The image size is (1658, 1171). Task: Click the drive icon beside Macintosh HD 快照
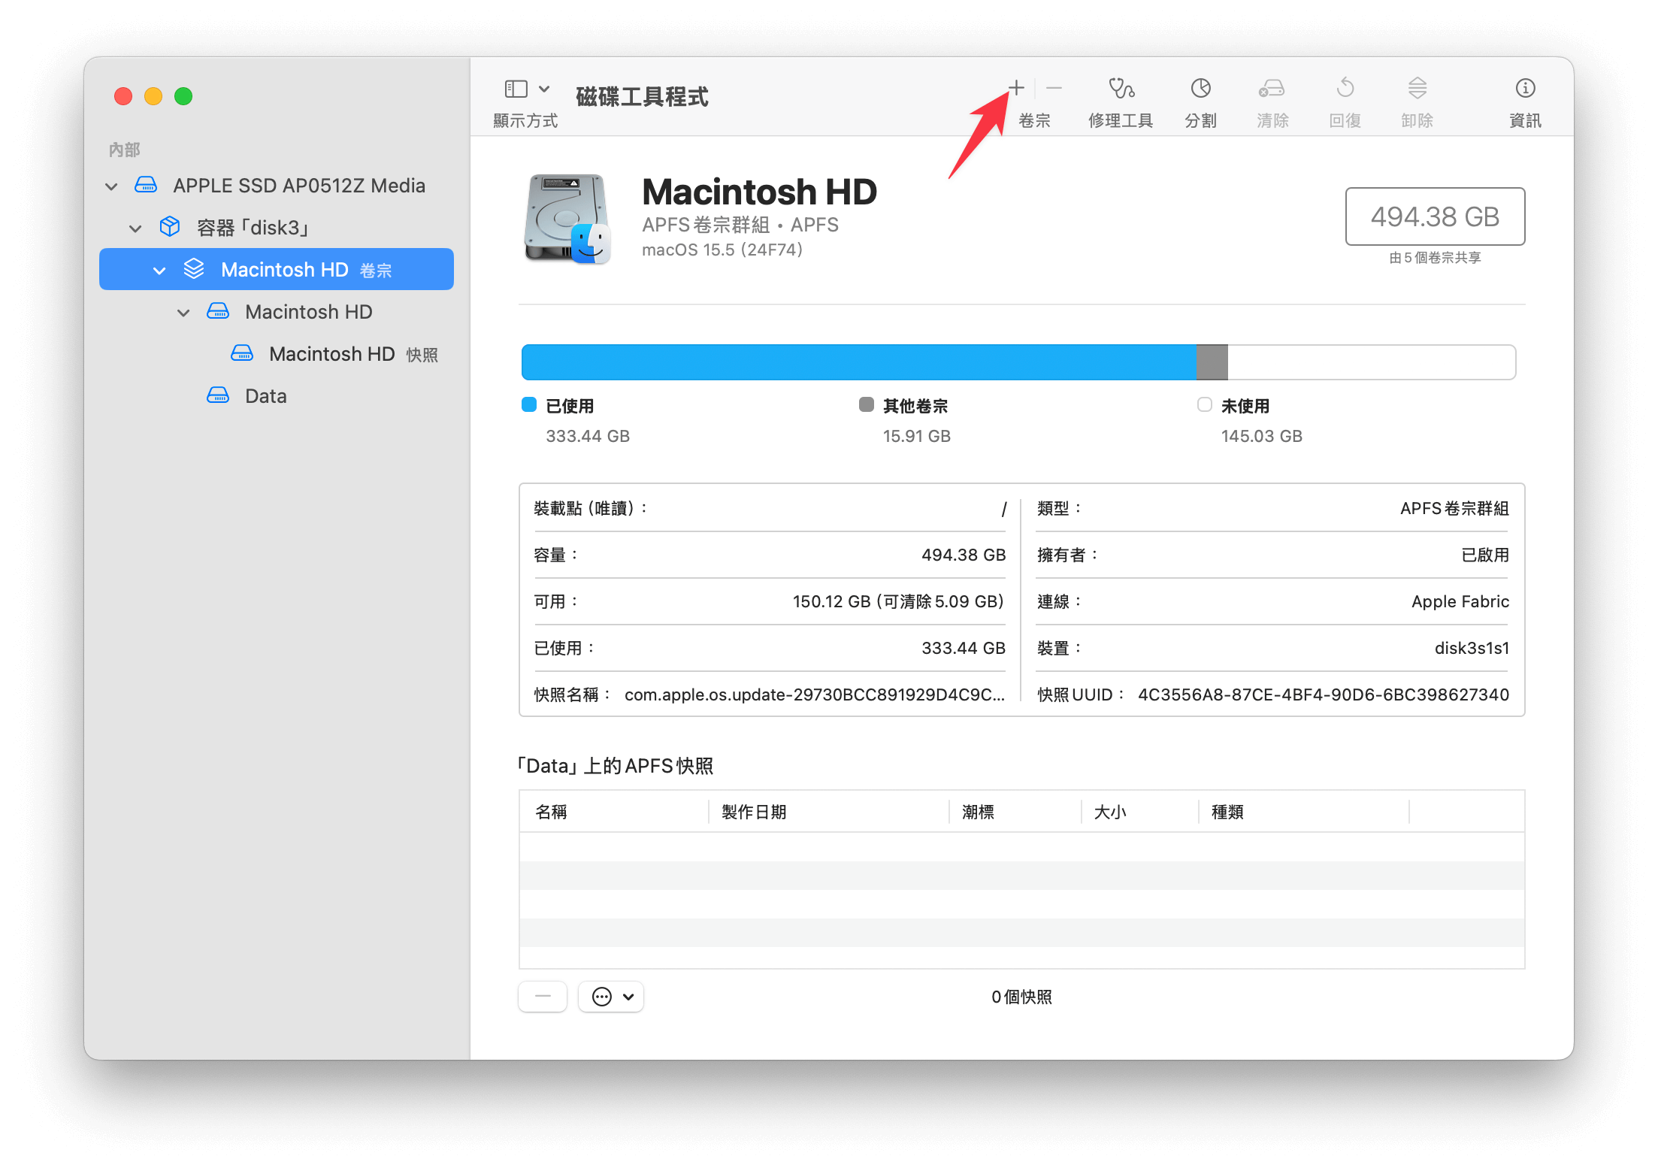[242, 353]
